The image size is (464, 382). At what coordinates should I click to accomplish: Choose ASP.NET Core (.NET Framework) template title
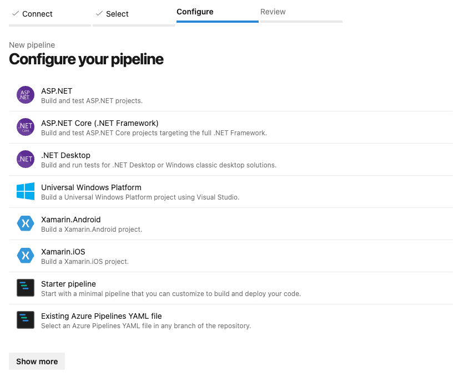(x=100, y=123)
